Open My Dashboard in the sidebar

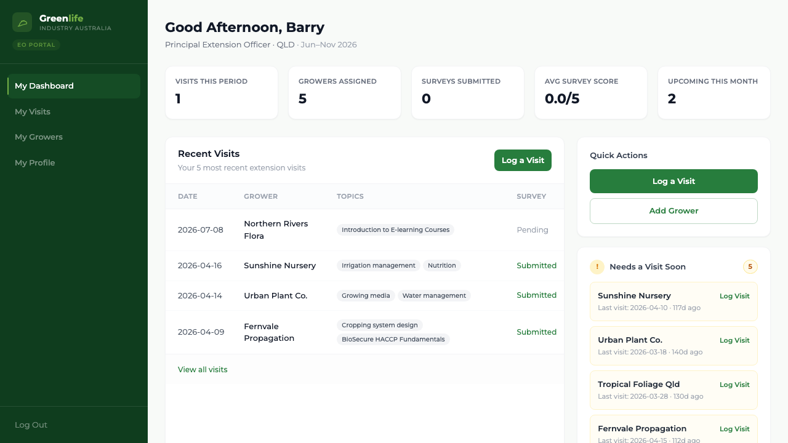[74, 86]
